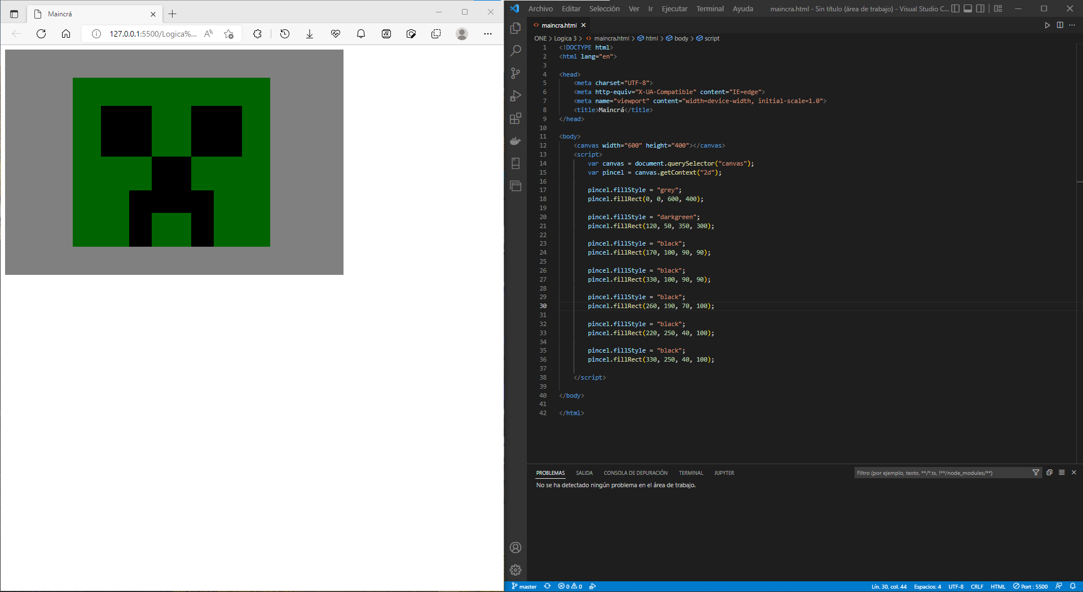The height and width of the screenshot is (592, 1083).
Task: Add this page to favorites in Edge
Action: coord(229,34)
